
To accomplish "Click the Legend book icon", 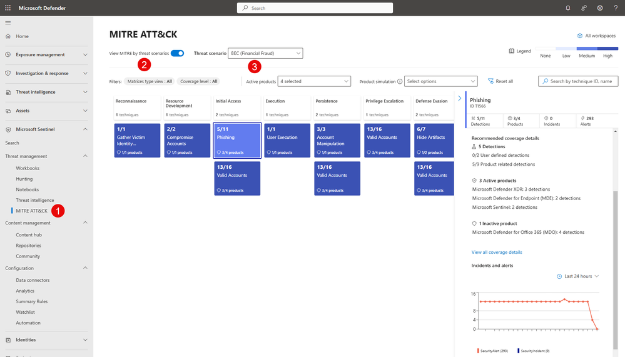I will [511, 51].
